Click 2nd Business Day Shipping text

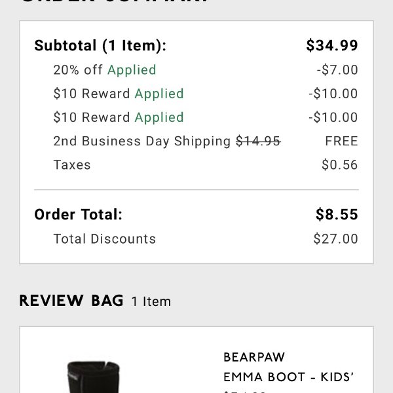(x=142, y=141)
